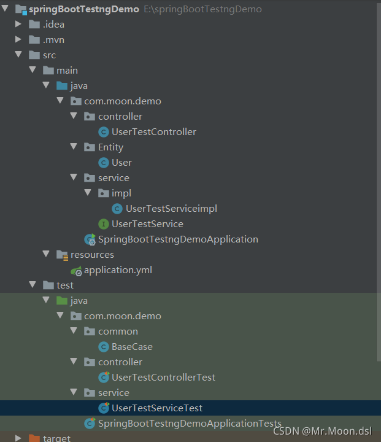Click the SpringBootTestngDemoApplicationTests class icon
Viewport: 381px width, 442px height.
[x=90, y=423]
